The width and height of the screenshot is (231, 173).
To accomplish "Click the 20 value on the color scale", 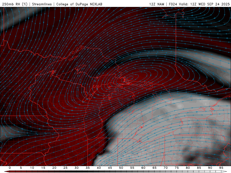I will tap(54, 168).
